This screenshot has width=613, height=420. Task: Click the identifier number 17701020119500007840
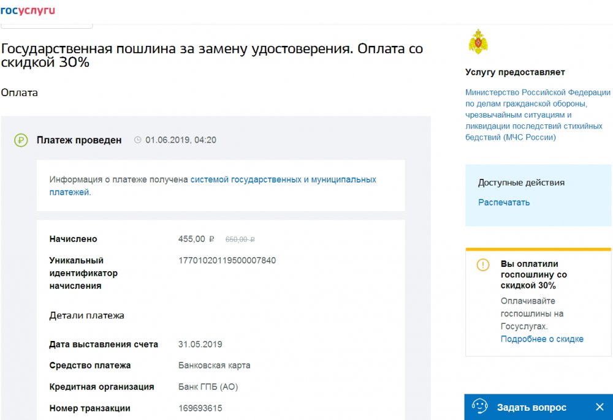coord(227,260)
